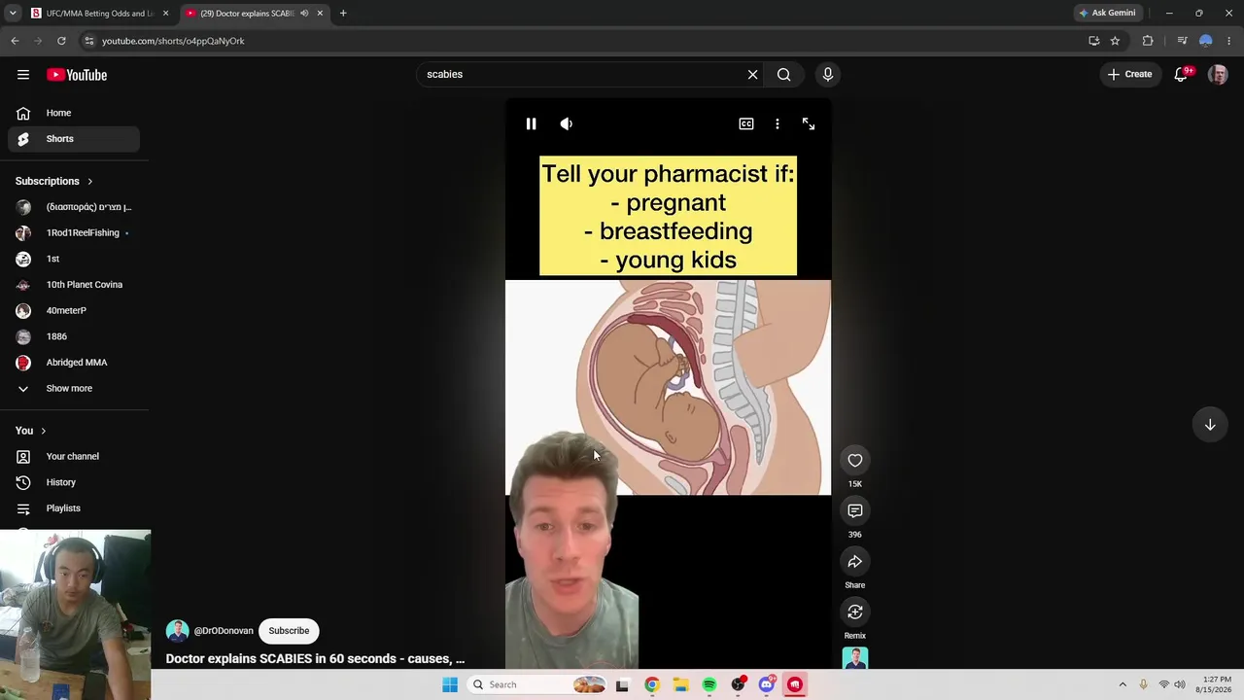Submit search with the magnifier button
The height and width of the screenshot is (700, 1244).
click(x=783, y=74)
